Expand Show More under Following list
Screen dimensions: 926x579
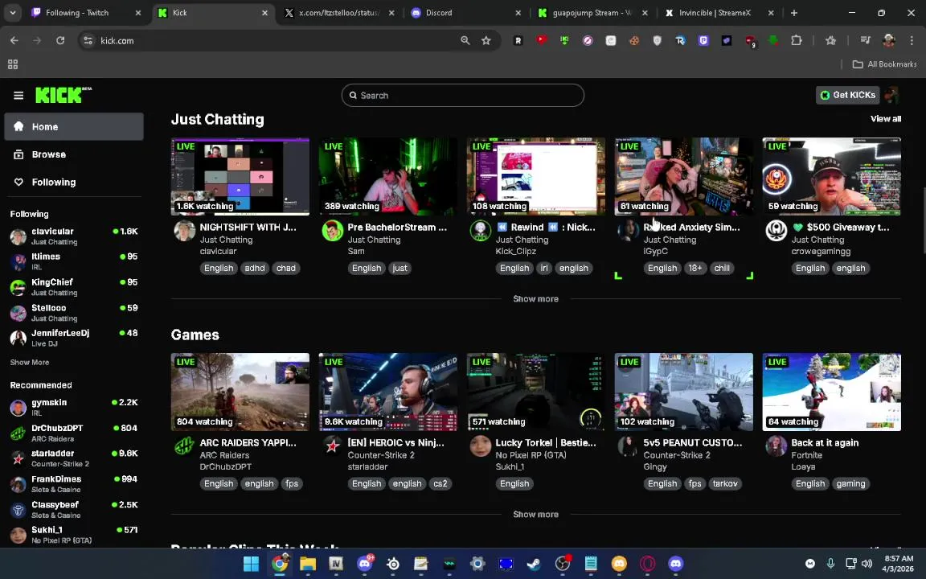pos(30,362)
